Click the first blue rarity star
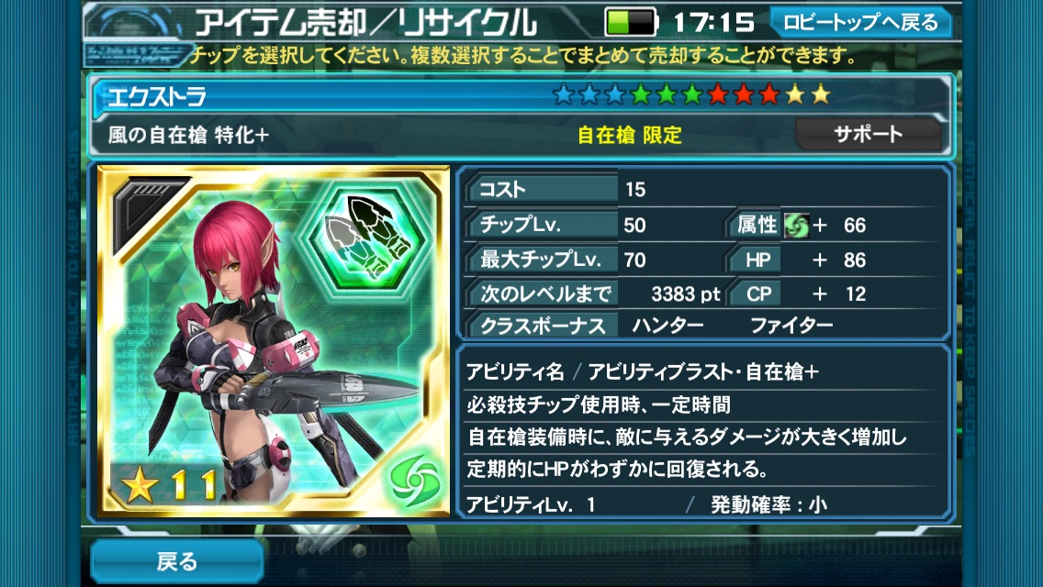Viewport: 1043px width, 587px height. [x=564, y=95]
